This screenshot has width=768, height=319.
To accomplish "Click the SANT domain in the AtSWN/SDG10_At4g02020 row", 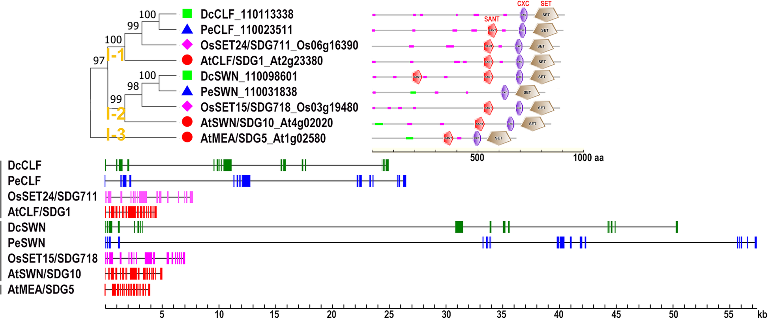I will [x=480, y=124].
